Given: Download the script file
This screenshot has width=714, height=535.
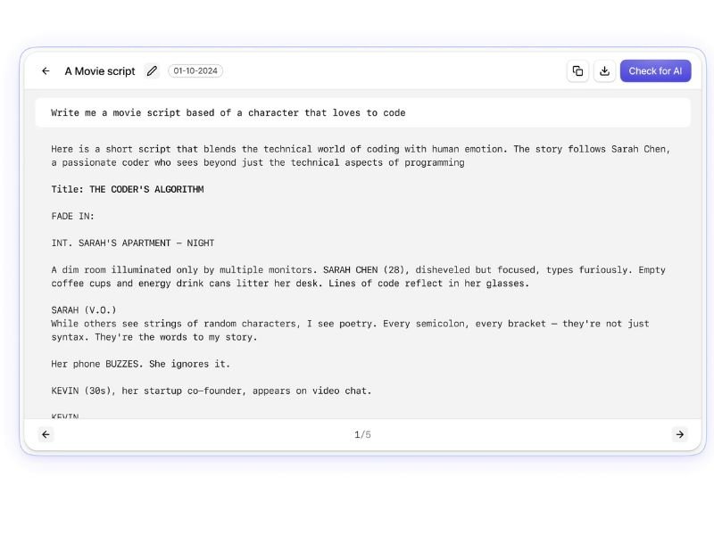Looking at the screenshot, I should point(604,71).
